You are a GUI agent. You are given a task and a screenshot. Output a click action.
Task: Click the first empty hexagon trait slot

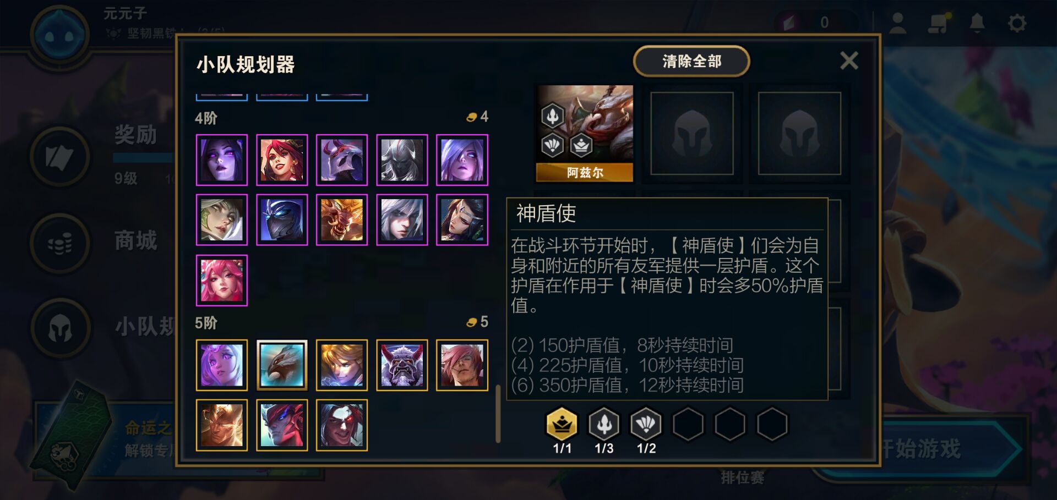[x=688, y=424]
